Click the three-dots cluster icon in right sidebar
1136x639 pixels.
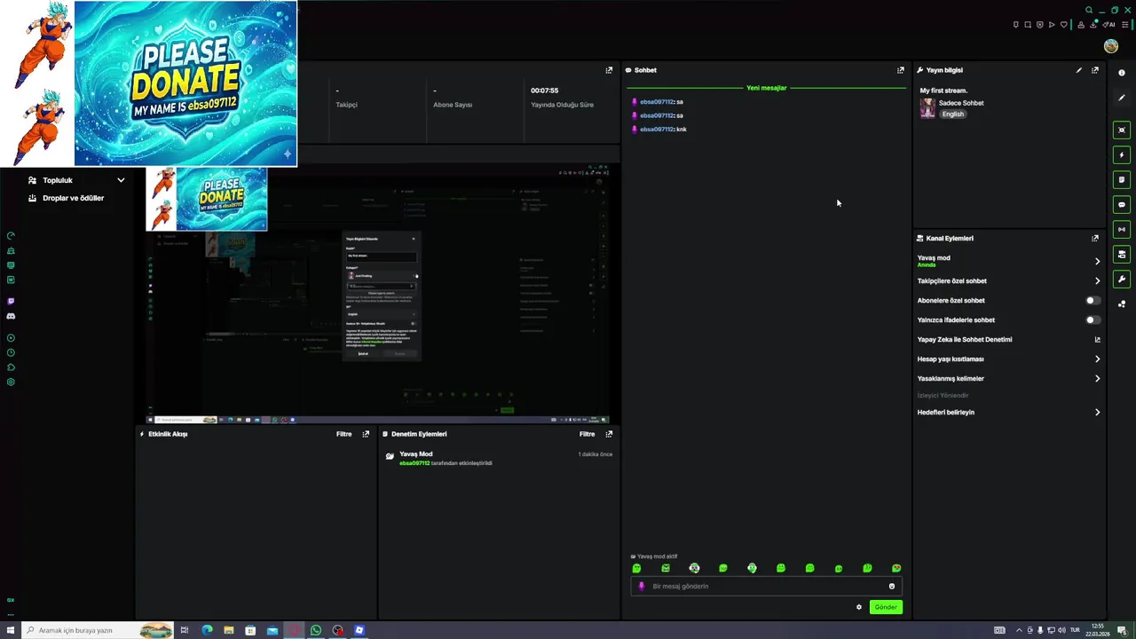[x=1122, y=304]
